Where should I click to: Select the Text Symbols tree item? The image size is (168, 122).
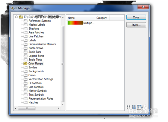click(36, 95)
